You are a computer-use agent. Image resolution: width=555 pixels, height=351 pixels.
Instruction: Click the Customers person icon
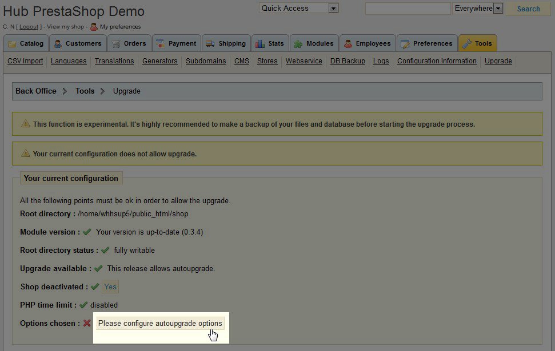58,44
